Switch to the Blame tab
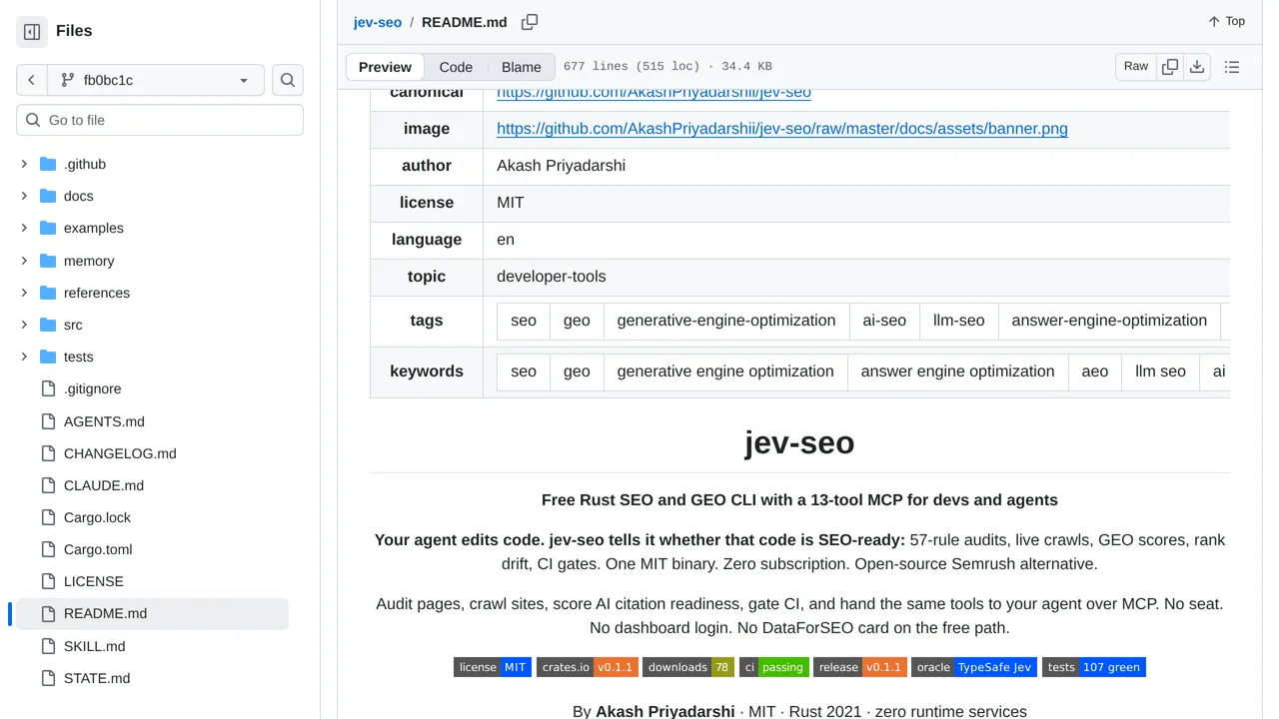1279x719 pixels. click(x=522, y=67)
